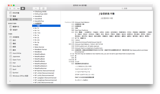Switch to sample preview view icon
This screenshot has width=160, height=94.
tap(10, 8)
